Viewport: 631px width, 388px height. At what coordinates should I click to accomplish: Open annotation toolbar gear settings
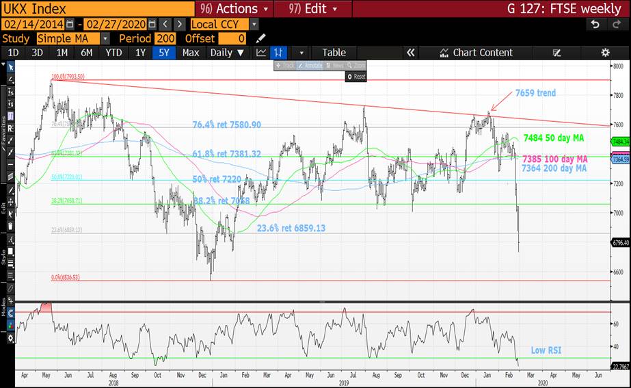11,338
